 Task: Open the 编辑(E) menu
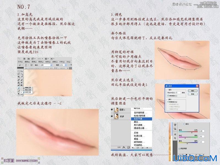coord(27,62)
